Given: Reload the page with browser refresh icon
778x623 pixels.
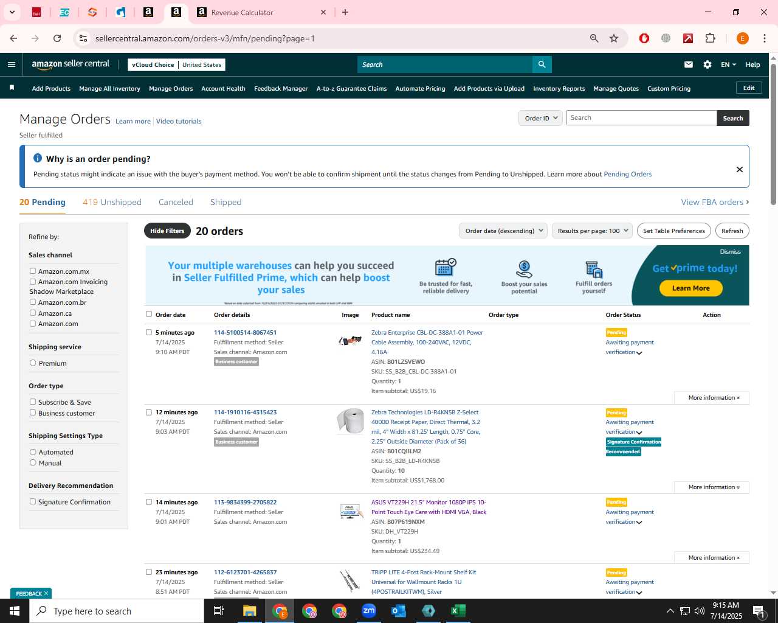Looking at the screenshot, I should [x=57, y=38].
